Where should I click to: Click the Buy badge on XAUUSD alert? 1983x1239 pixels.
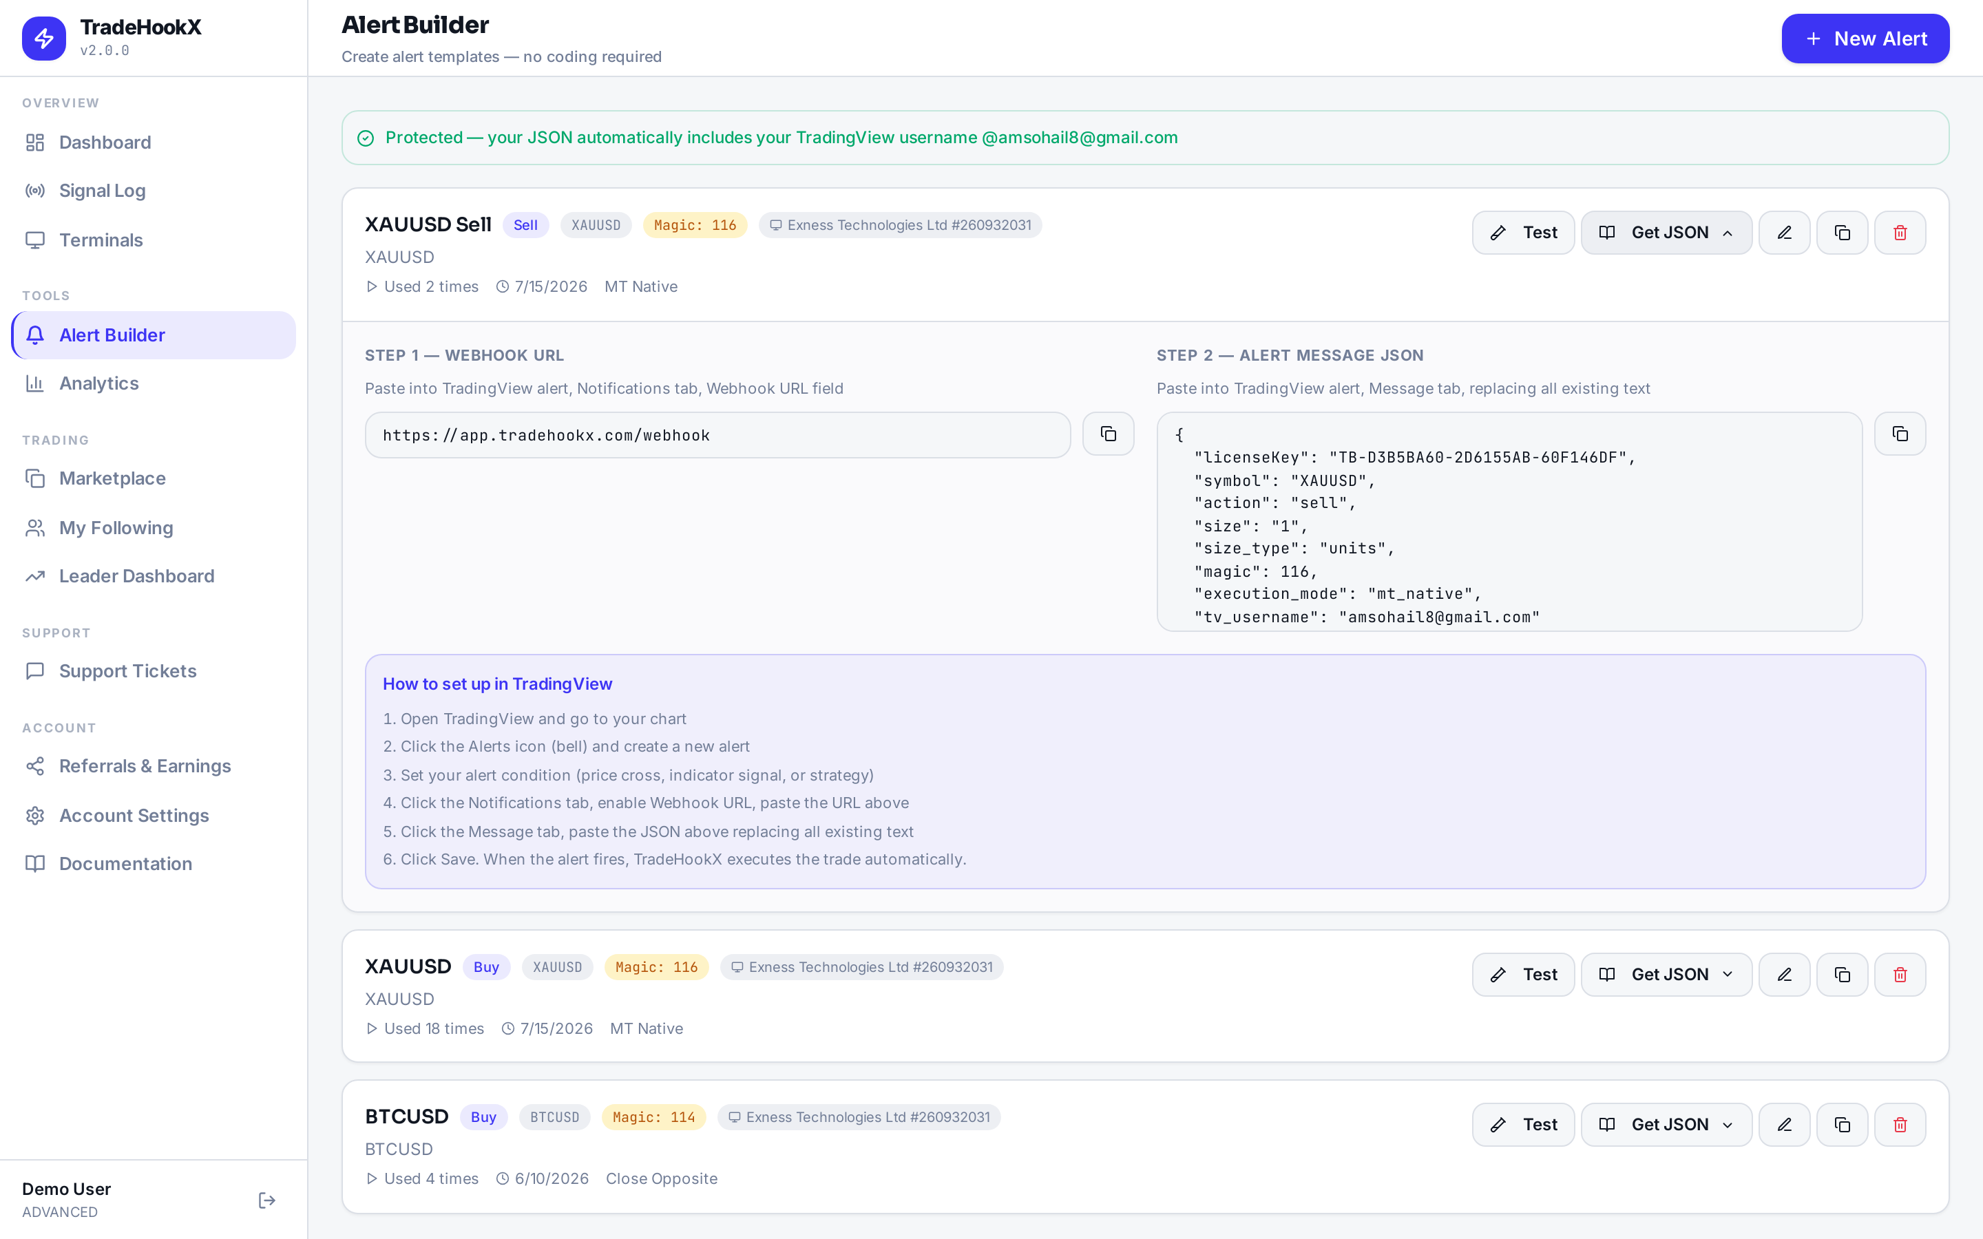(x=486, y=967)
